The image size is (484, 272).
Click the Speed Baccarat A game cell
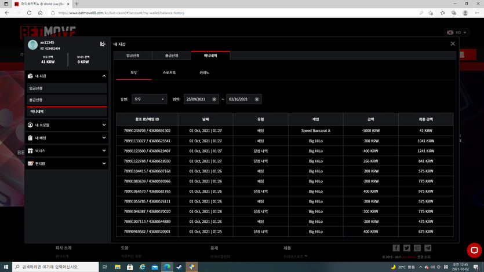pyautogui.click(x=315, y=131)
